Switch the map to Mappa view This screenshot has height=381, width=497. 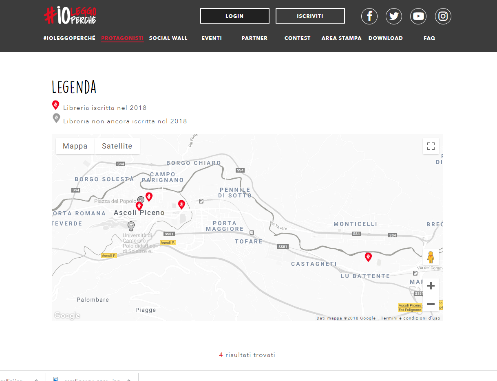[75, 146]
